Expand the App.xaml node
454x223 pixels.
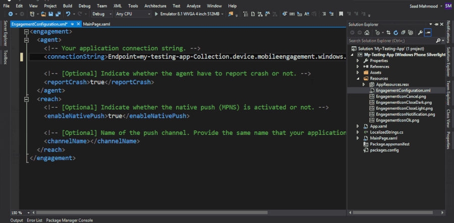[358, 126]
